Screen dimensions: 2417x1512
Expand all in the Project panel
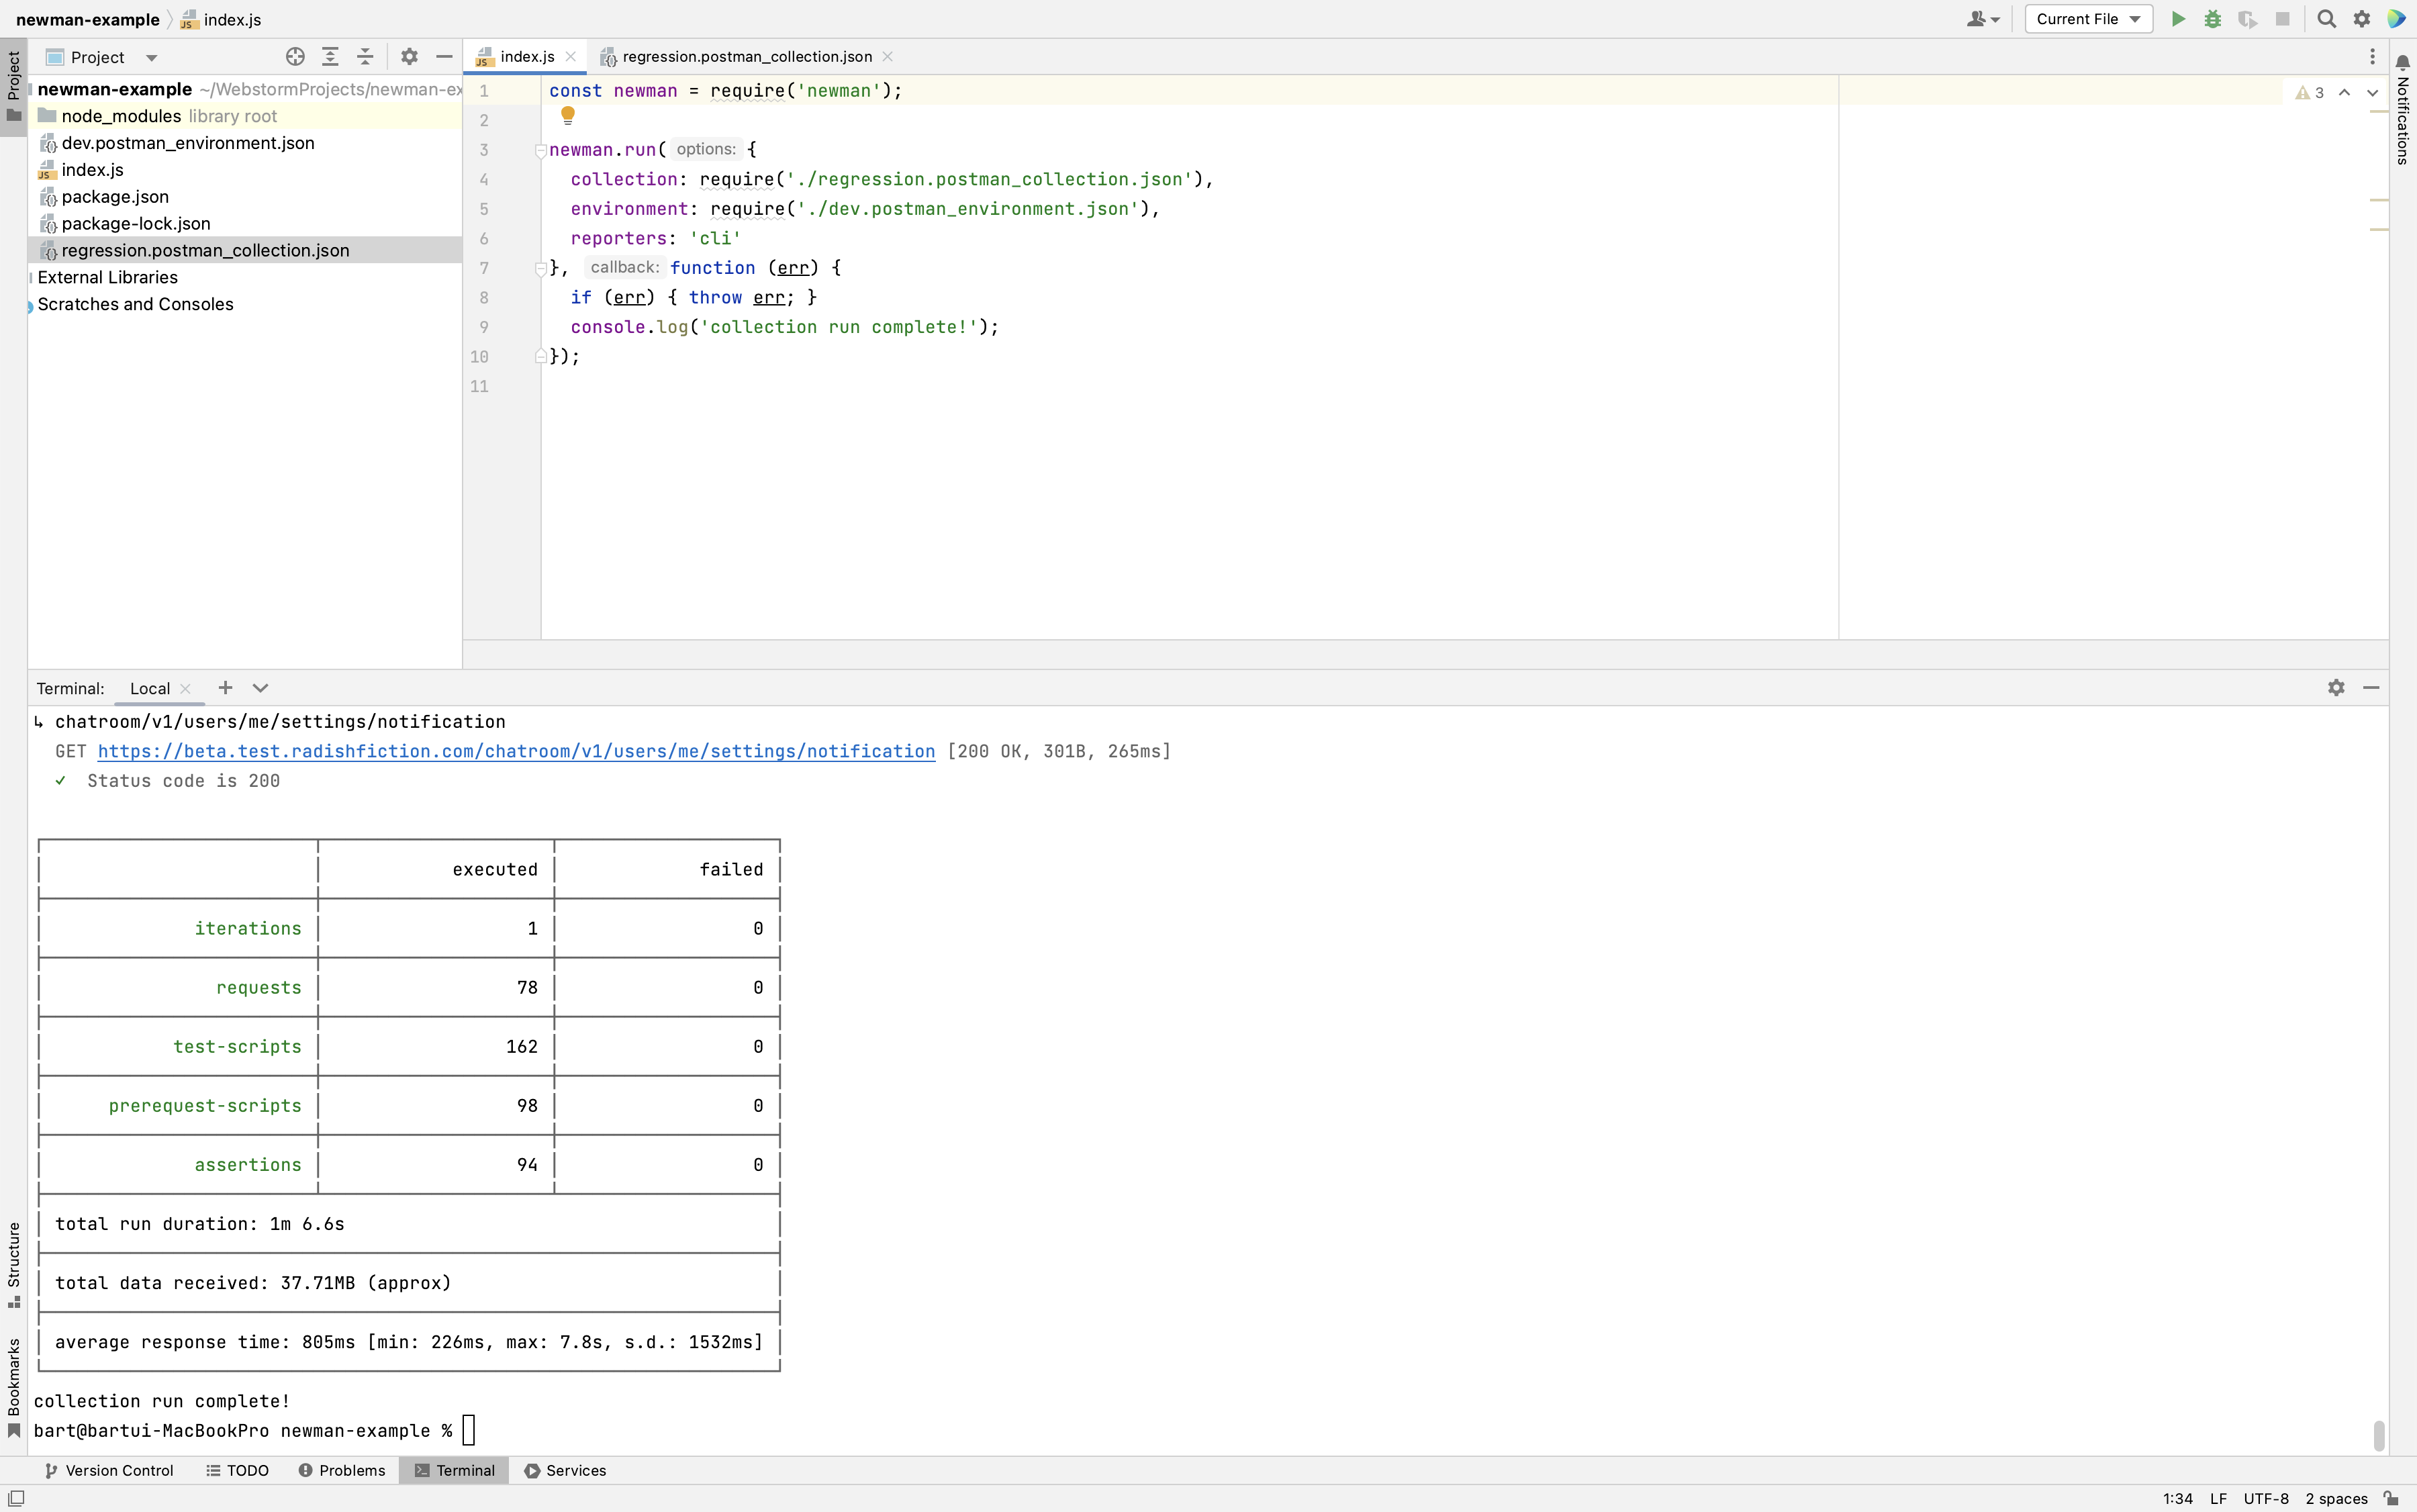[330, 57]
